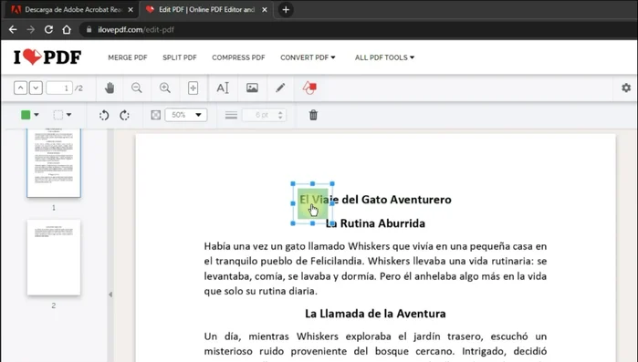
Task: Click paragraph starting 'Había una vez'
Action: pos(375,269)
